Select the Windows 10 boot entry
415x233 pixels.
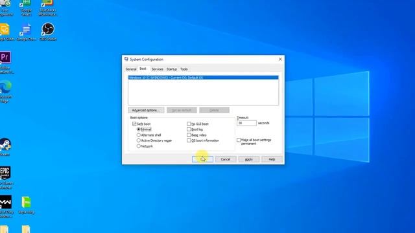pyautogui.click(x=203, y=78)
